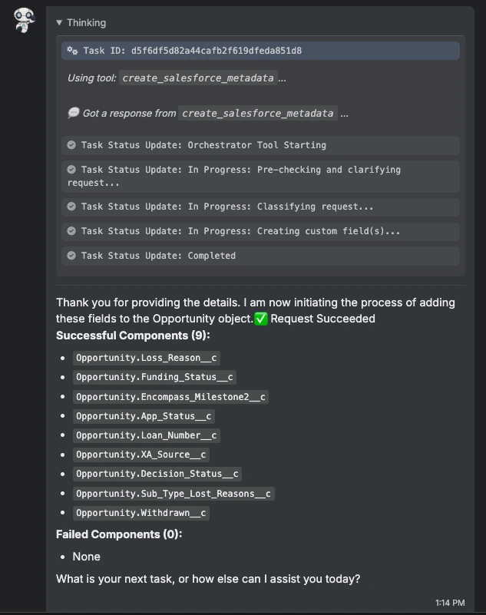Select Opportunity.Sub_Type_Lost_Reasons__c component
This screenshot has height=615, width=486.
[174, 494]
